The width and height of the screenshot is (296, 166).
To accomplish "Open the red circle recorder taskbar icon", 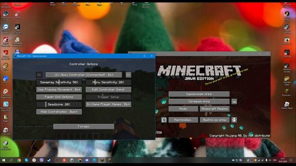I will [x=56, y=160].
